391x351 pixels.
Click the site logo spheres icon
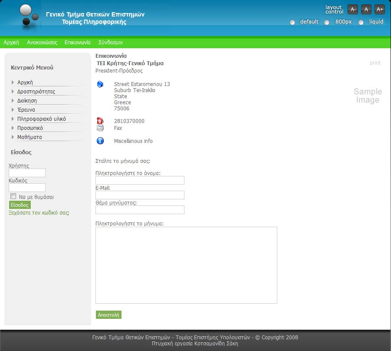(x=29, y=16)
